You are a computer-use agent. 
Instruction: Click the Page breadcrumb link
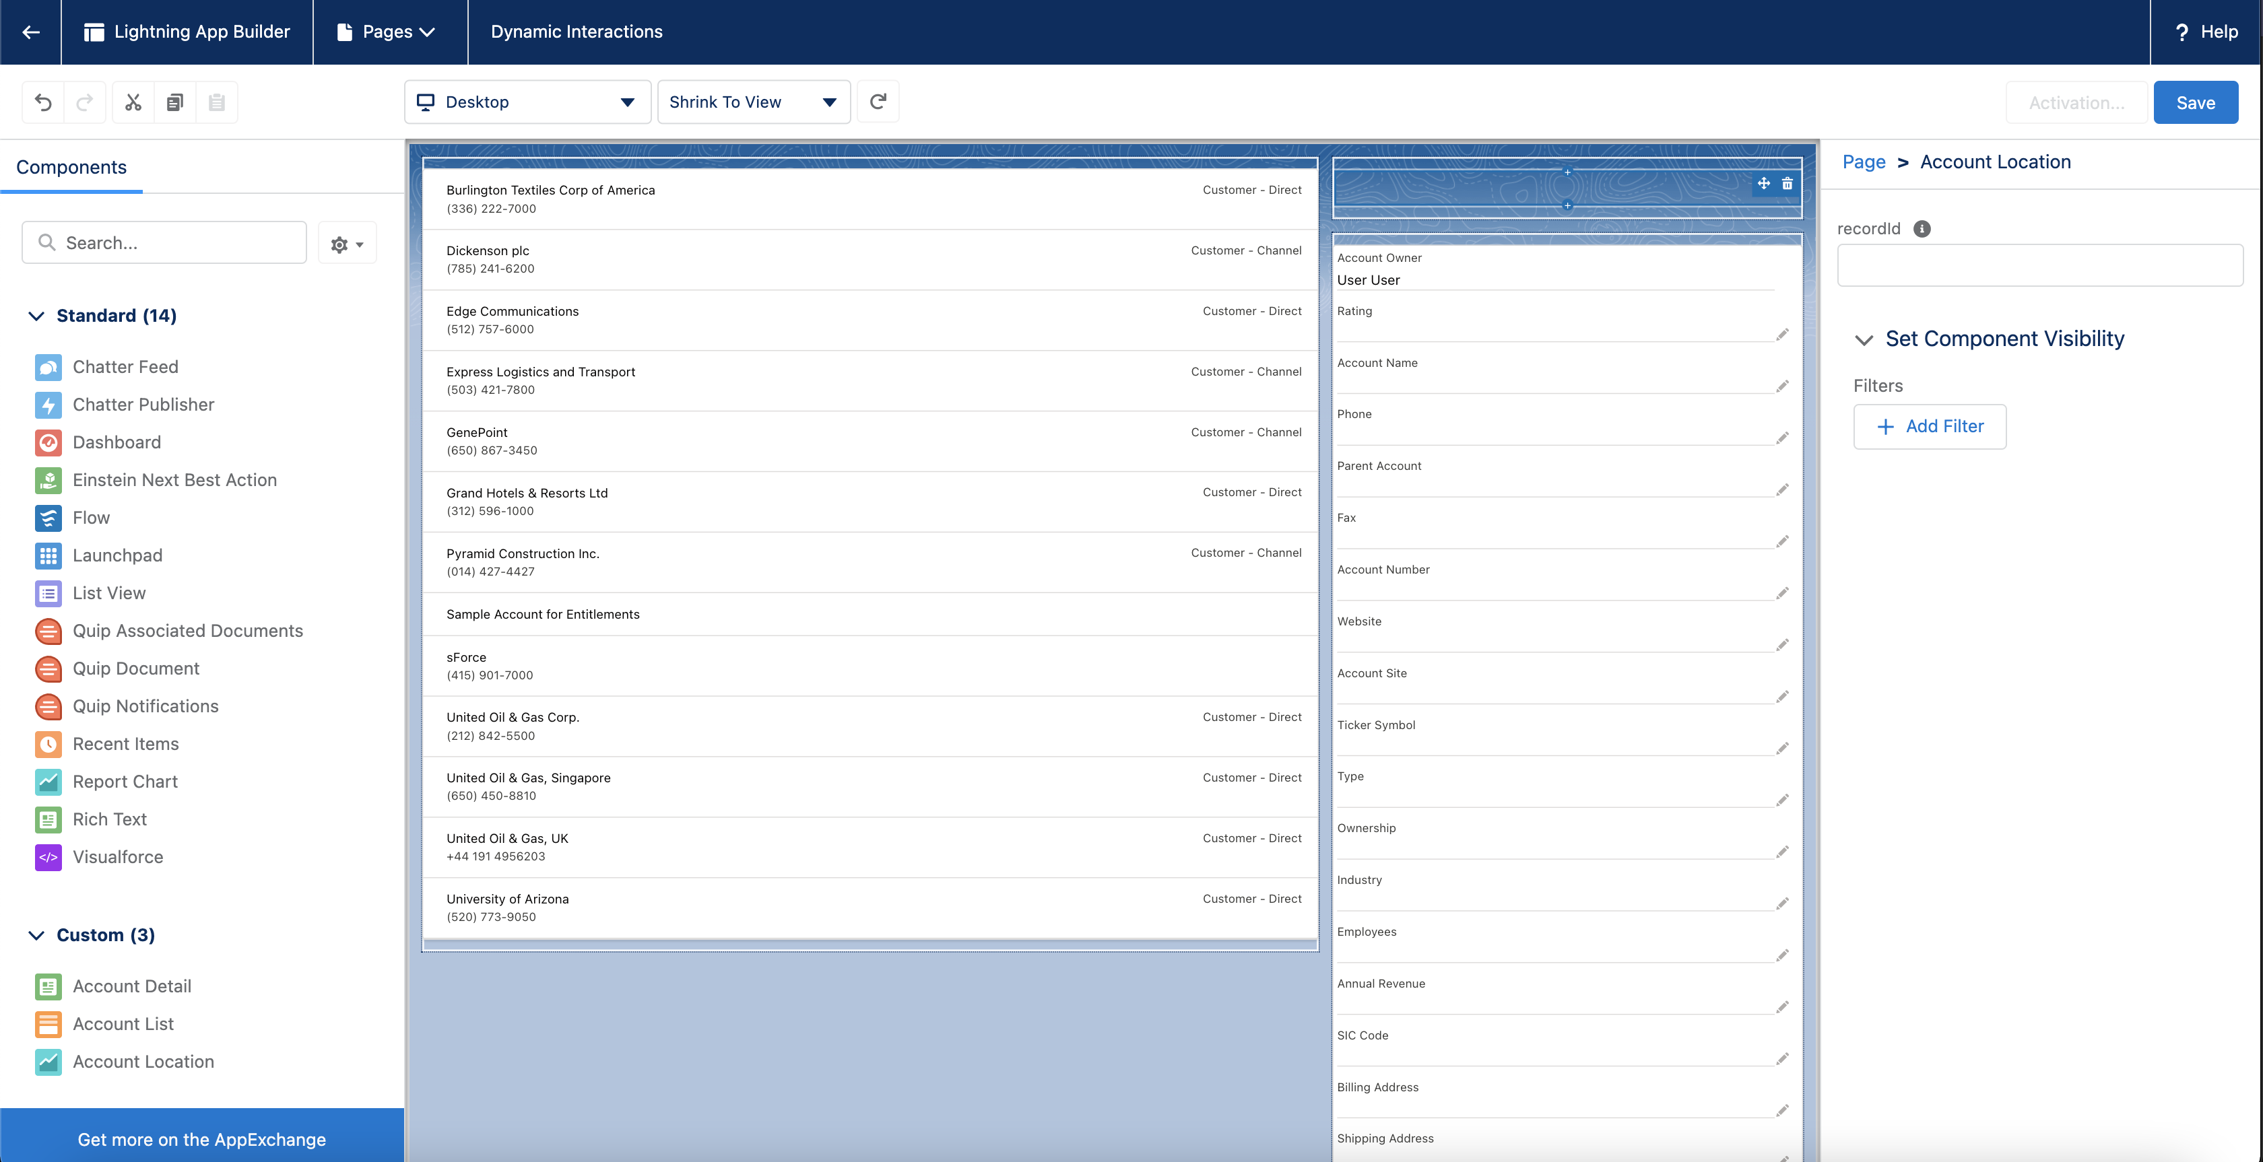tap(1864, 162)
